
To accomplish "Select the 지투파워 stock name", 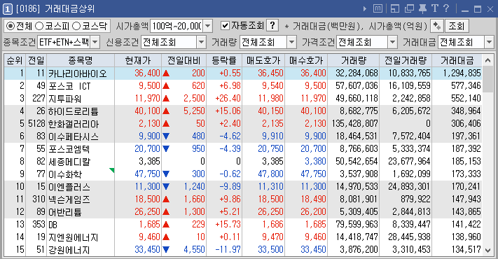I will (64, 99).
